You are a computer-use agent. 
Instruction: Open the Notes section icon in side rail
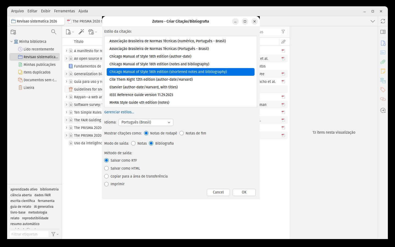coord(383,71)
